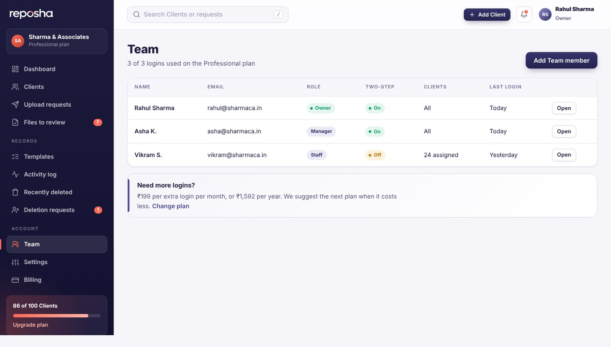Open Vikram S.'s team row
The image size is (611, 347).
point(564,155)
